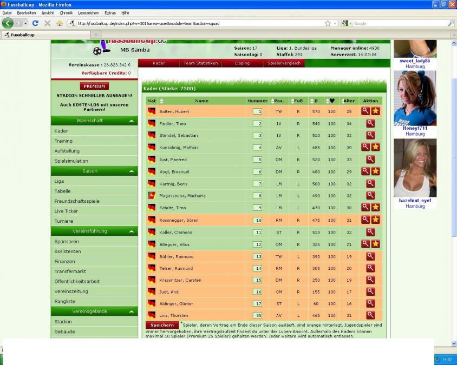Collapse the Vereinsführung sidebar section
The width and height of the screenshot is (457, 365).
[x=132, y=231]
